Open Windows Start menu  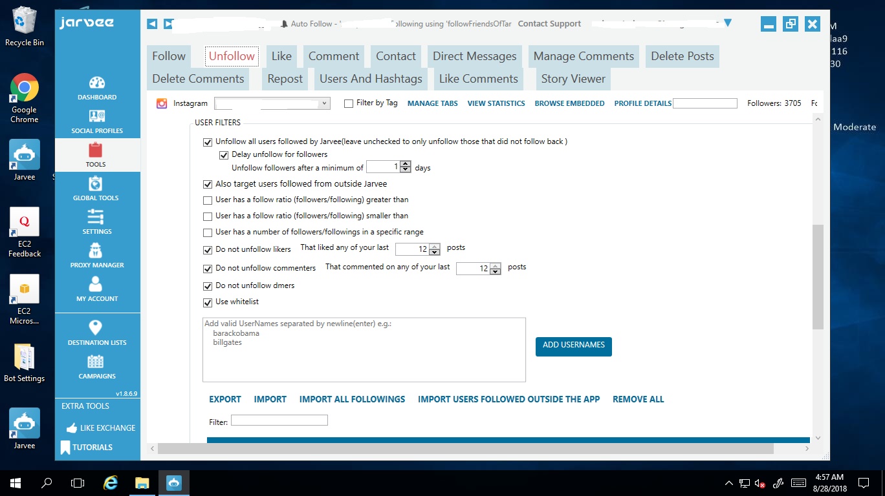[x=16, y=482]
